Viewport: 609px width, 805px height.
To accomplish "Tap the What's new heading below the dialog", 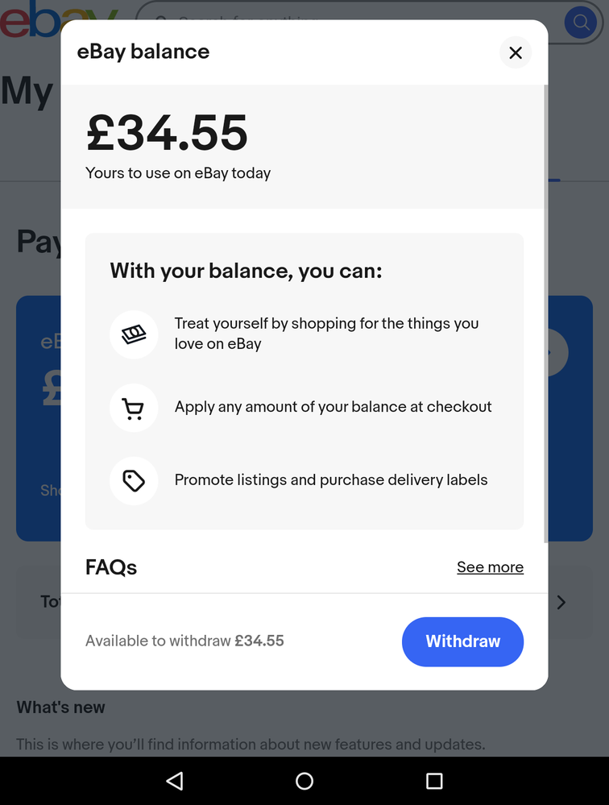I will 60,707.
